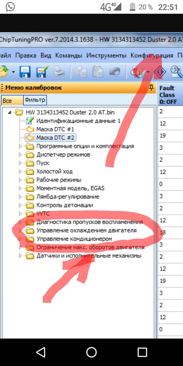Click the Save As icon with pencil

coord(42,71)
